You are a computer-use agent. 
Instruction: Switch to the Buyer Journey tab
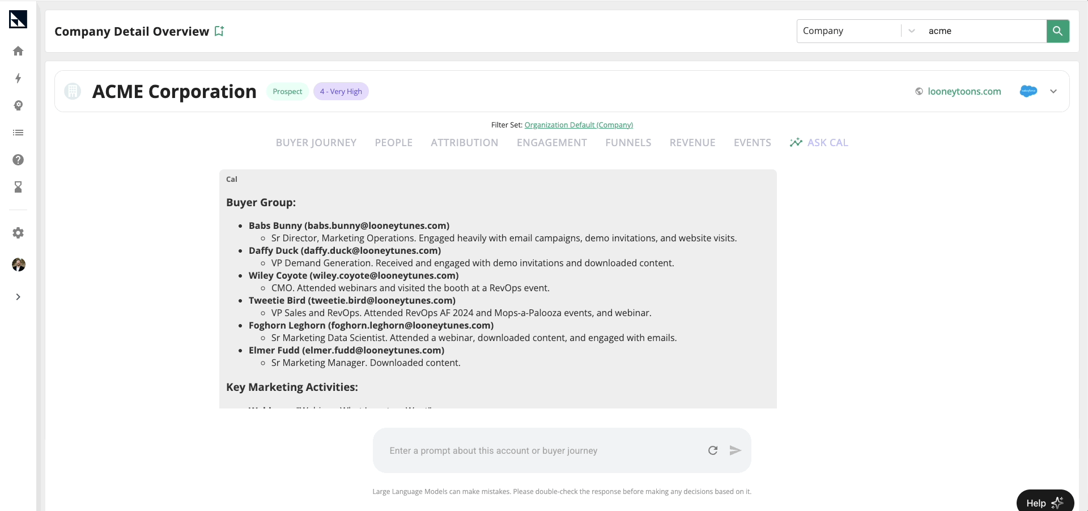[x=316, y=143]
